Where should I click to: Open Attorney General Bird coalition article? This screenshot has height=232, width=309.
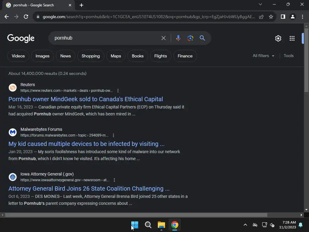pos(89,188)
